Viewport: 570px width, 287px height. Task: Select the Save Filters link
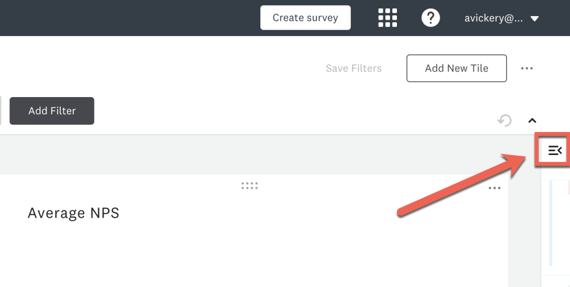[x=354, y=68]
